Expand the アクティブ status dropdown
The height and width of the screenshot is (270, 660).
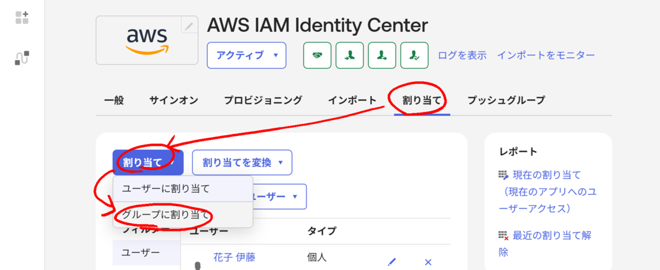(x=246, y=55)
